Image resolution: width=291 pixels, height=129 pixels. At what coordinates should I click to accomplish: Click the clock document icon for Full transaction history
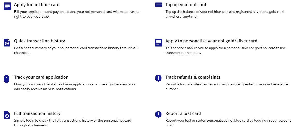point(7,115)
